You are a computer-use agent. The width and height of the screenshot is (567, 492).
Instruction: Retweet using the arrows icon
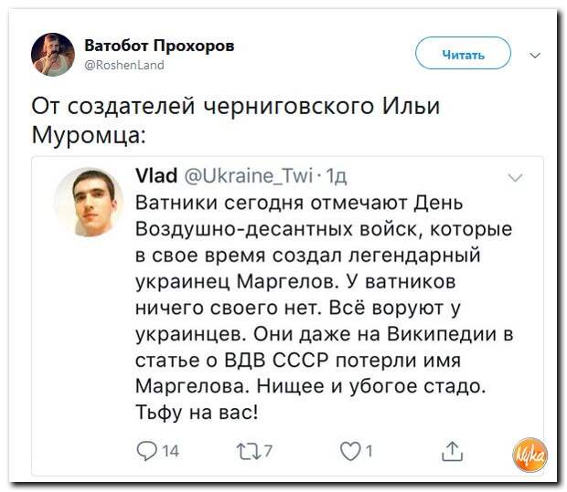pos(249,452)
